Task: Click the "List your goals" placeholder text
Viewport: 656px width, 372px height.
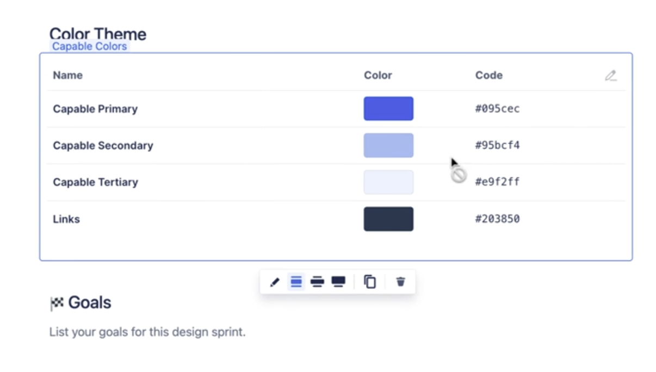Action: pyautogui.click(x=147, y=332)
